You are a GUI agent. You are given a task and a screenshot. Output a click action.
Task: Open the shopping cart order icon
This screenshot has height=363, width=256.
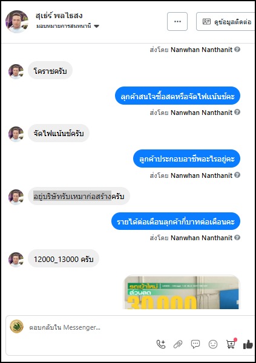point(231,344)
